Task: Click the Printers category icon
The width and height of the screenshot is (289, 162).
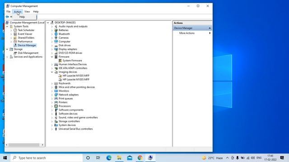Action: (x=56, y=102)
